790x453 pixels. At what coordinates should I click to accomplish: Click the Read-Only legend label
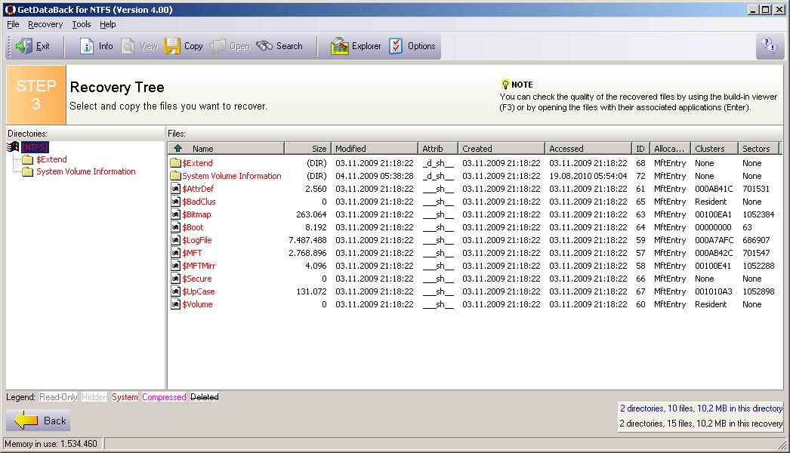pyautogui.click(x=58, y=397)
